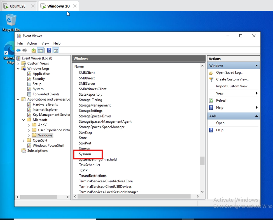The width and height of the screenshot is (273, 220).
Task: Expand the Windows folder tree arrow
Action: 29,135
